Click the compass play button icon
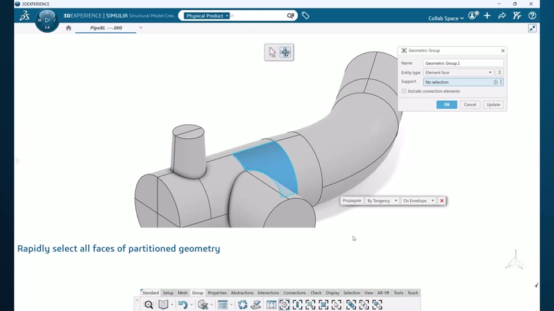The height and width of the screenshot is (311, 554). 47,20
